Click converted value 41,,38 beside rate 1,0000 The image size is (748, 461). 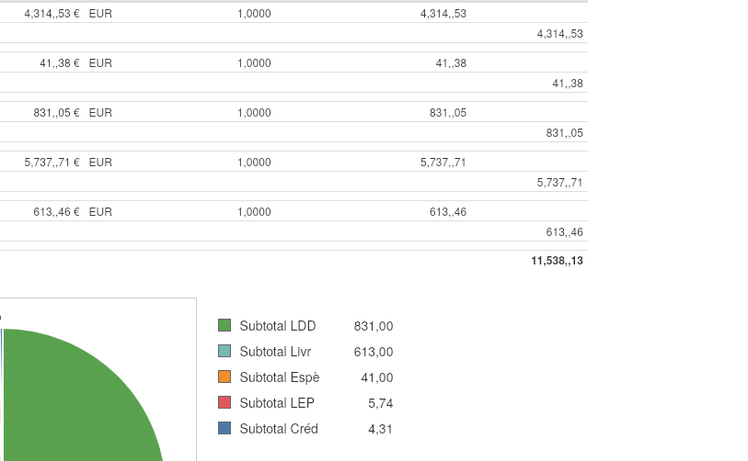[x=451, y=62]
